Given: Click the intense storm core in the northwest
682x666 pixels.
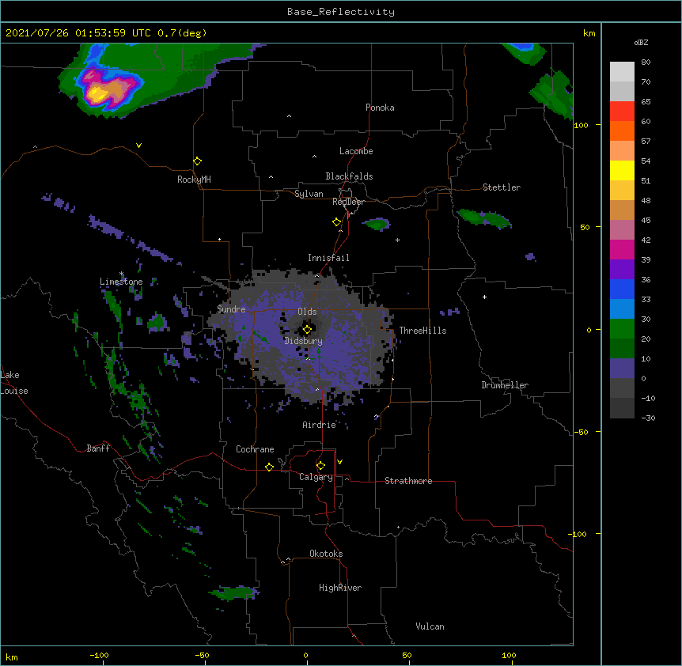Looking at the screenshot, I should click(100, 93).
